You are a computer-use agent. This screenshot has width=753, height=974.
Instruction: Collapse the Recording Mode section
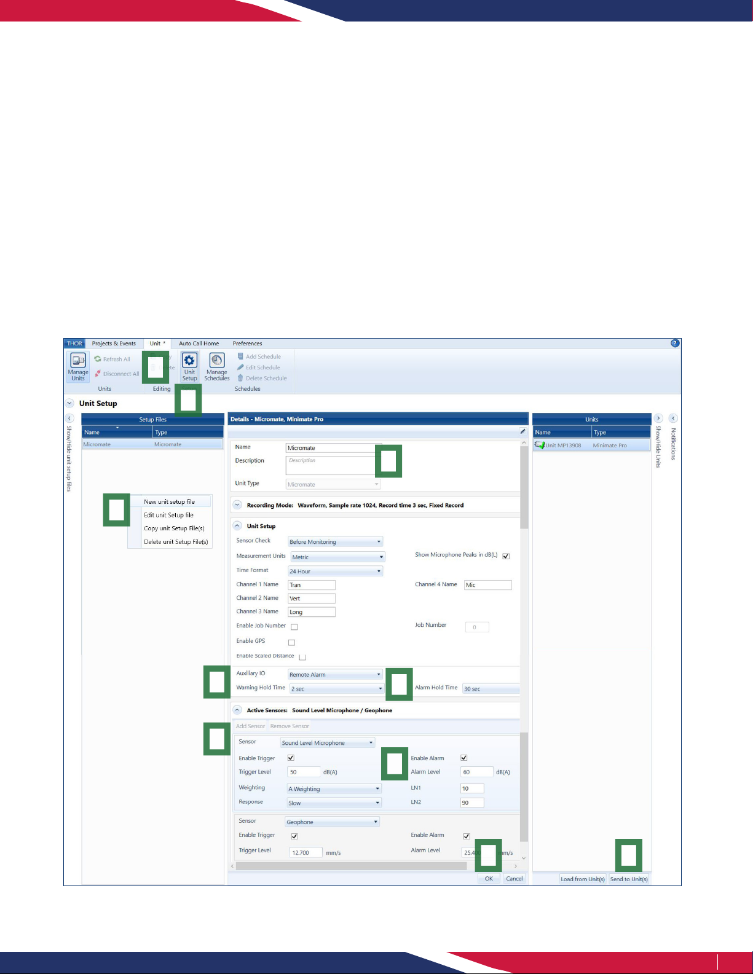point(237,505)
